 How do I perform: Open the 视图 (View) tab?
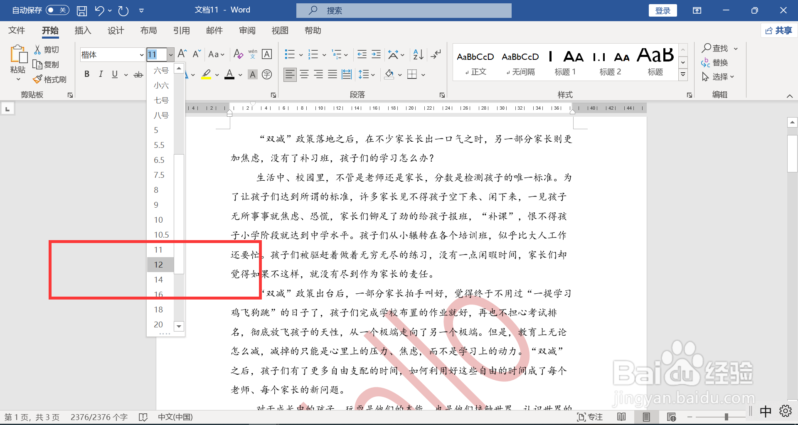(x=280, y=30)
